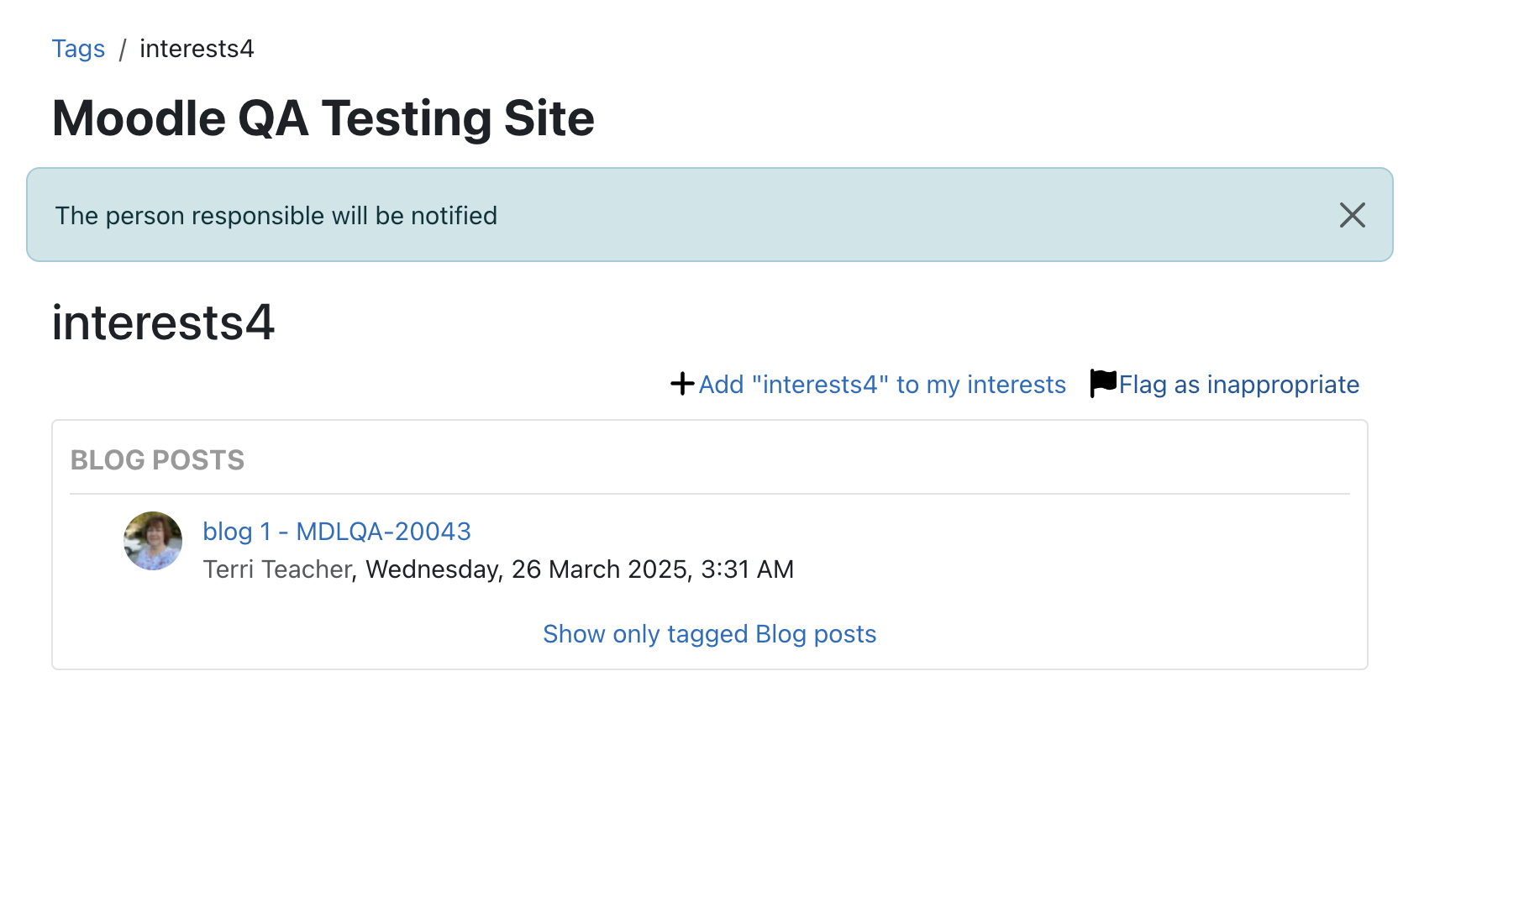Open Terri Teacher's profile picture
This screenshot has height=902, width=1524.
click(153, 541)
